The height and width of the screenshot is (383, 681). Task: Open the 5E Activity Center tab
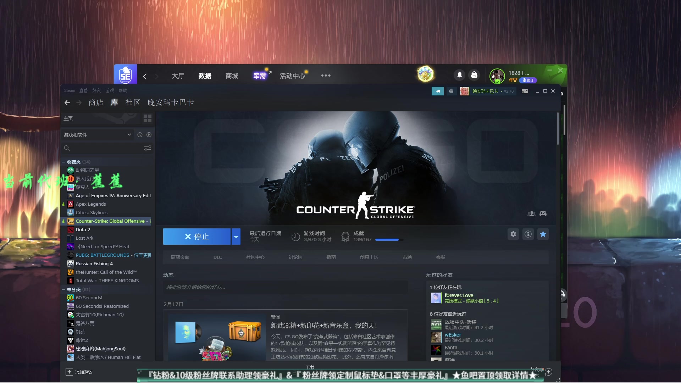tap(293, 76)
